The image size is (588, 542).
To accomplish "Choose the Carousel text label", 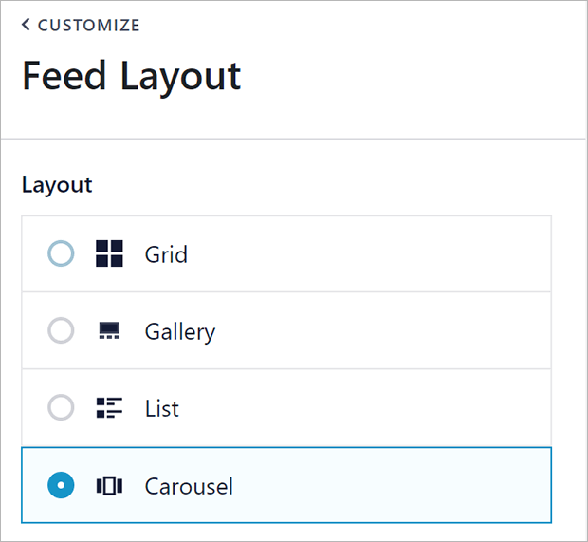I will coord(189,486).
